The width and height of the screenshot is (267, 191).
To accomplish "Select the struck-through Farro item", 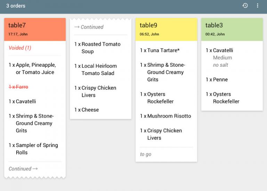I will 18,87.
